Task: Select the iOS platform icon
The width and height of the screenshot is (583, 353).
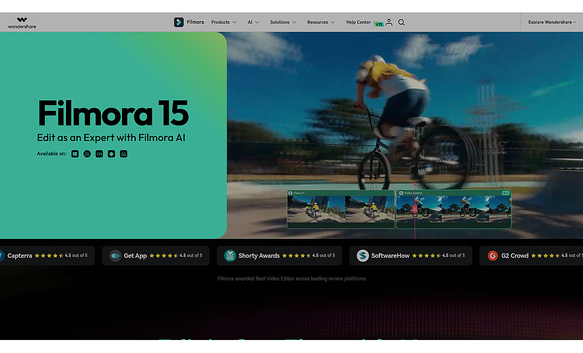Action: click(x=99, y=154)
